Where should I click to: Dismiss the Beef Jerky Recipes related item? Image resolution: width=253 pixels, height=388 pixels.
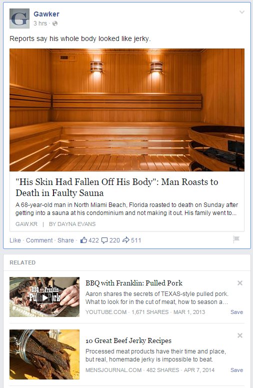click(240, 335)
